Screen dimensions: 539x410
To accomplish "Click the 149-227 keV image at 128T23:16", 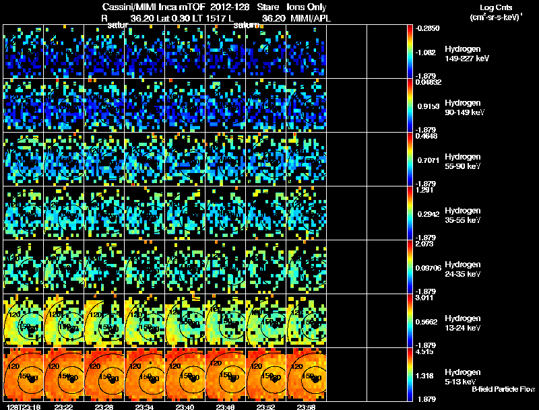I will [x=24, y=51].
